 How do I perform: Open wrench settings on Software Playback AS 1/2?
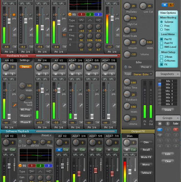(64, 105)
